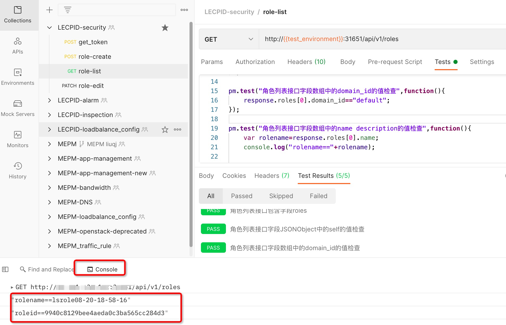
Task: Filter test results by Failed
Action: pos(318,196)
